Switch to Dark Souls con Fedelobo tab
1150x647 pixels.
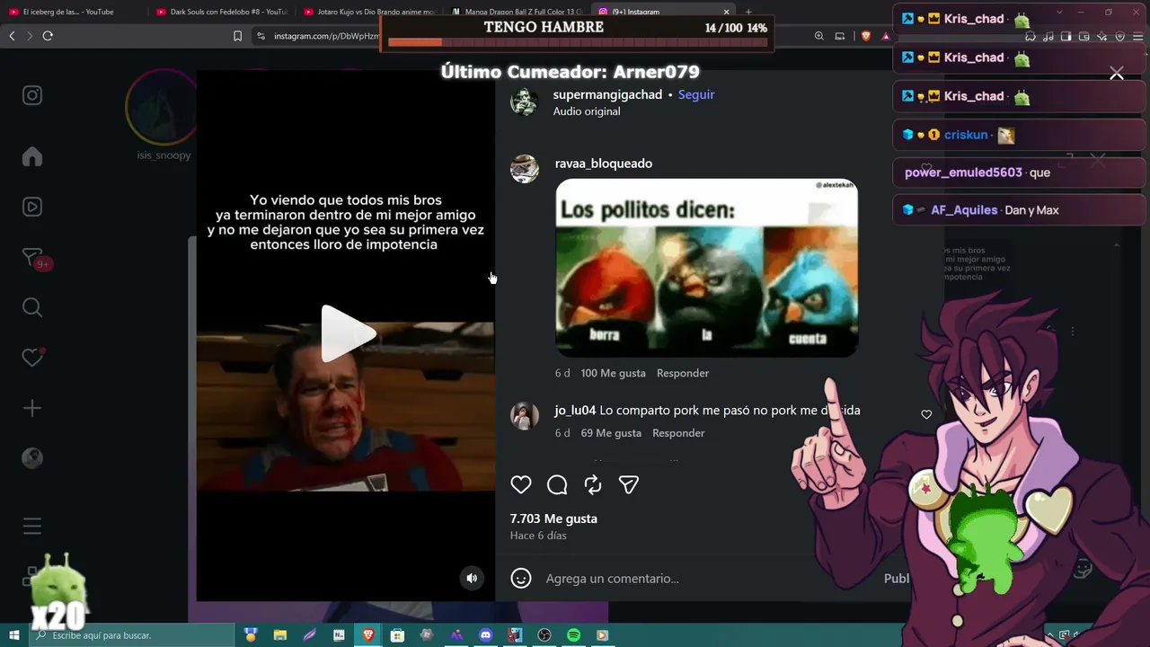[x=220, y=12]
